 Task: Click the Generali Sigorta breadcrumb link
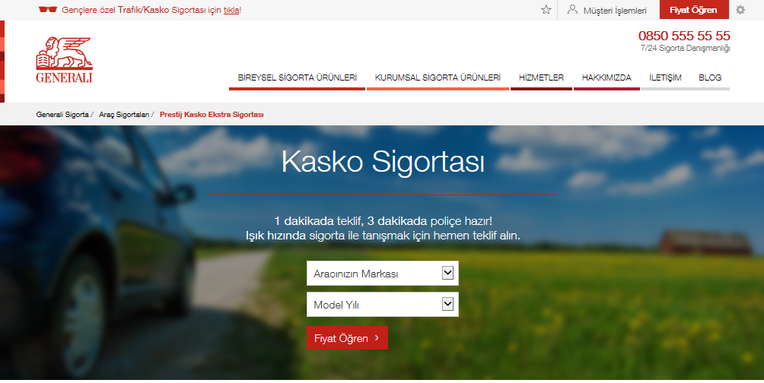click(x=62, y=115)
